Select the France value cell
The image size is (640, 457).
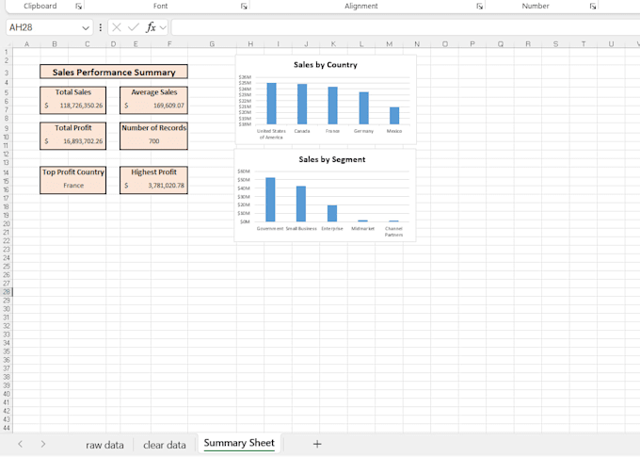(x=73, y=186)
